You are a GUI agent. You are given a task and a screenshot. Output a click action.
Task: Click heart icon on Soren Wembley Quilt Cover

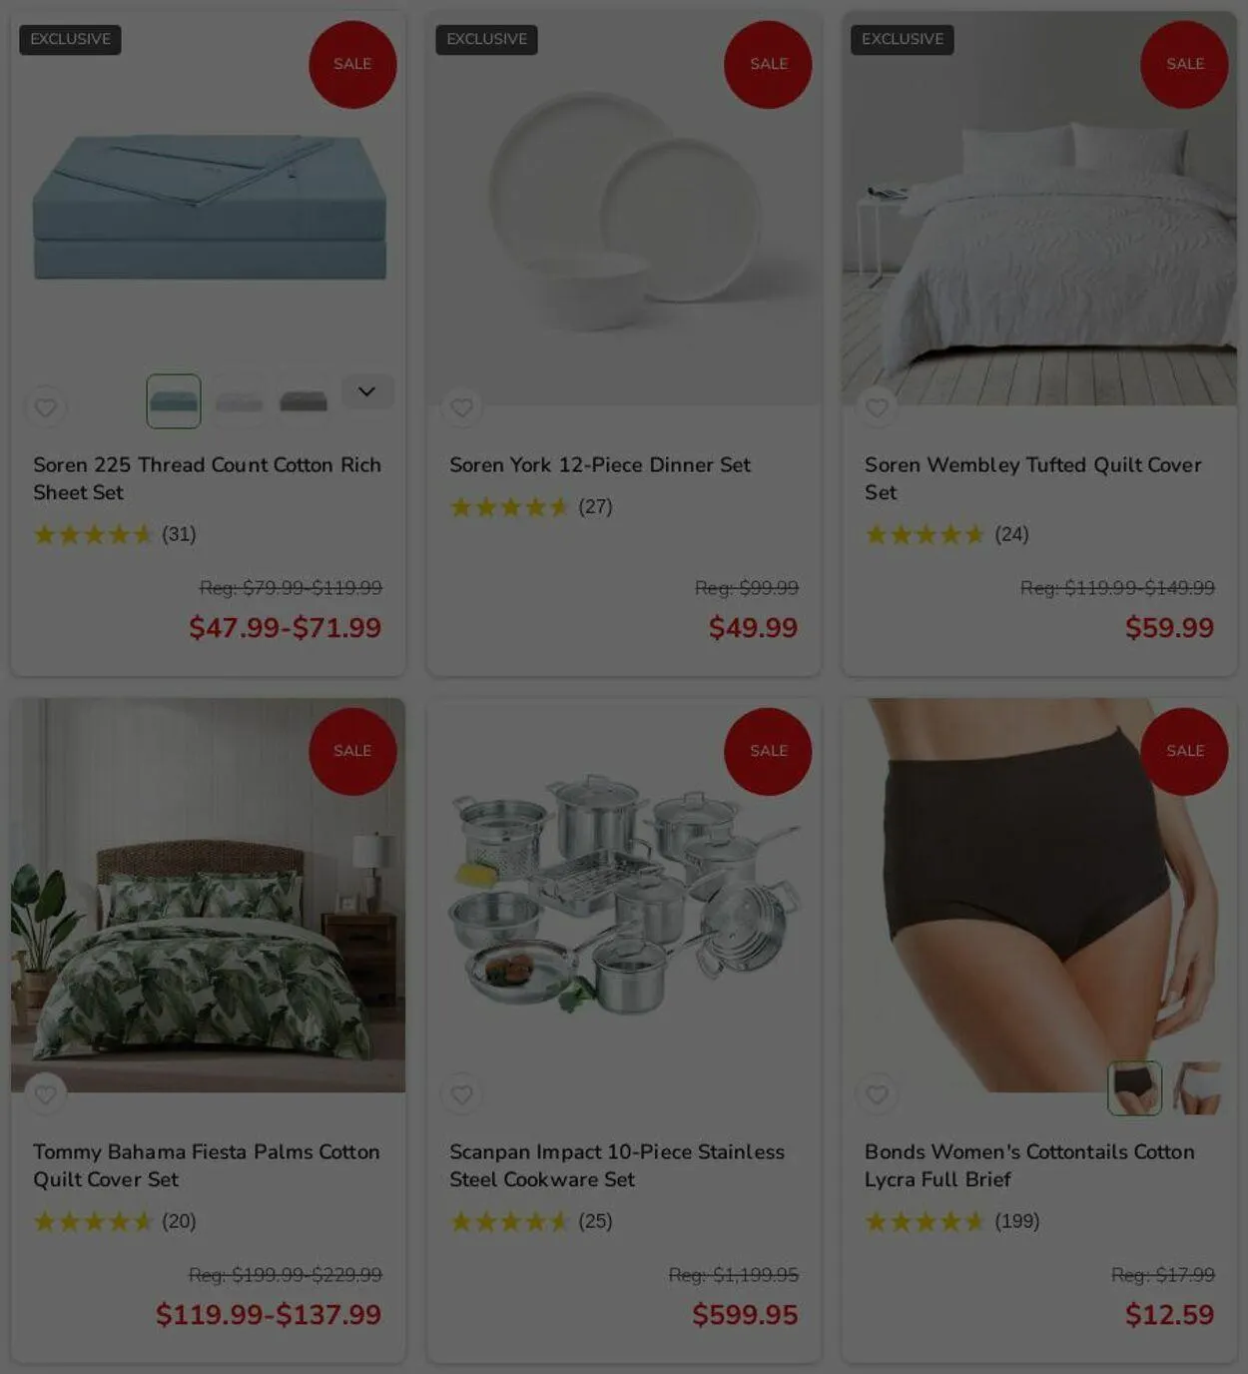[877, 407]
